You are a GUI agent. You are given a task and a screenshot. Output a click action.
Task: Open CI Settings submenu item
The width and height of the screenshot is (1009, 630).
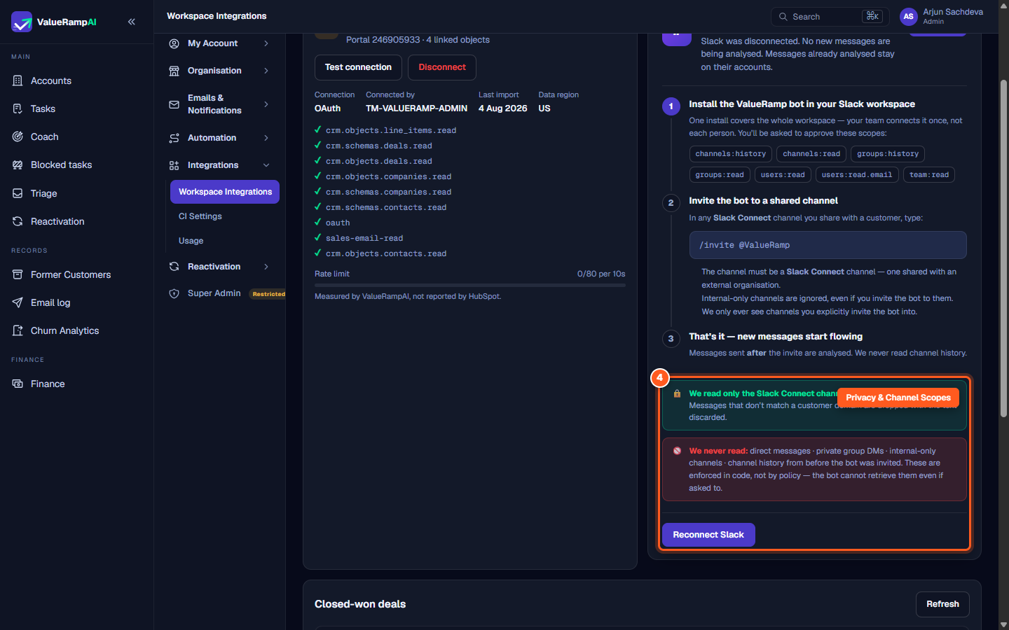point(200,216)
